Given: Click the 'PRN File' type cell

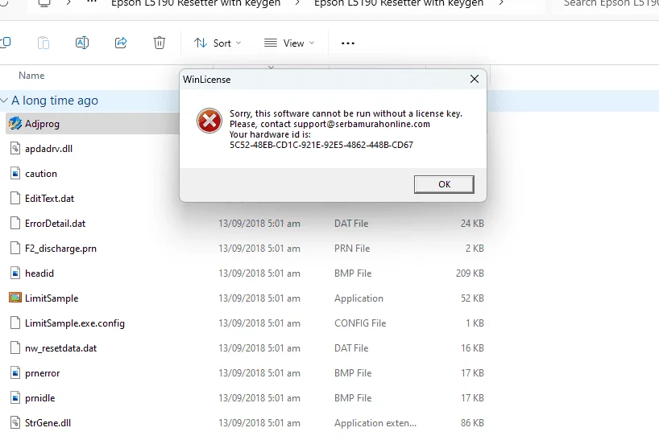Looking at the screenshot, I should point(352,249).
